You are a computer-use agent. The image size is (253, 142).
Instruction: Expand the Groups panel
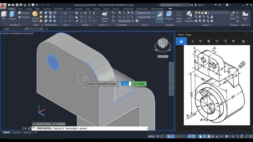click(x=234, y=25)
